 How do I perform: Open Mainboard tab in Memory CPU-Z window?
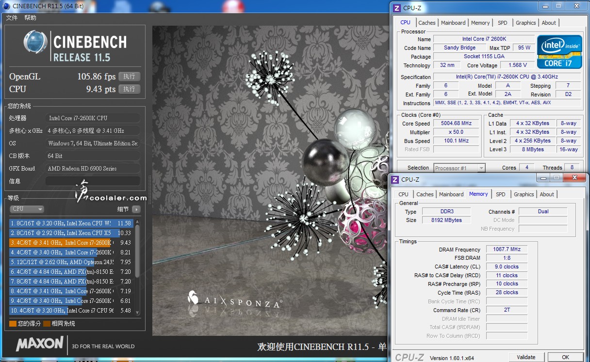pyautogui.click(x=451, y=194)
